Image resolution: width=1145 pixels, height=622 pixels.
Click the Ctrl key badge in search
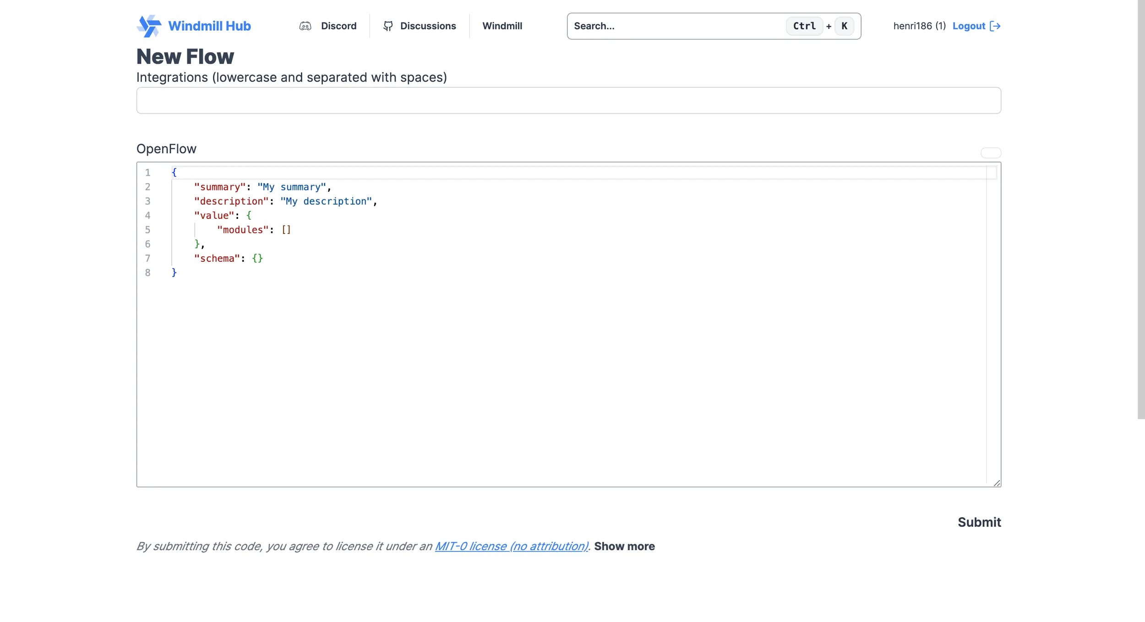coord(804,26)
